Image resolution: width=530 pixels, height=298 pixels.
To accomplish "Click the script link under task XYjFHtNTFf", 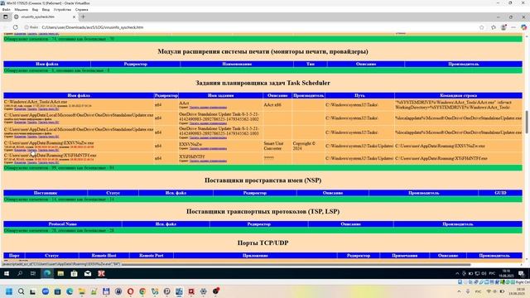I will coord(208,161).
